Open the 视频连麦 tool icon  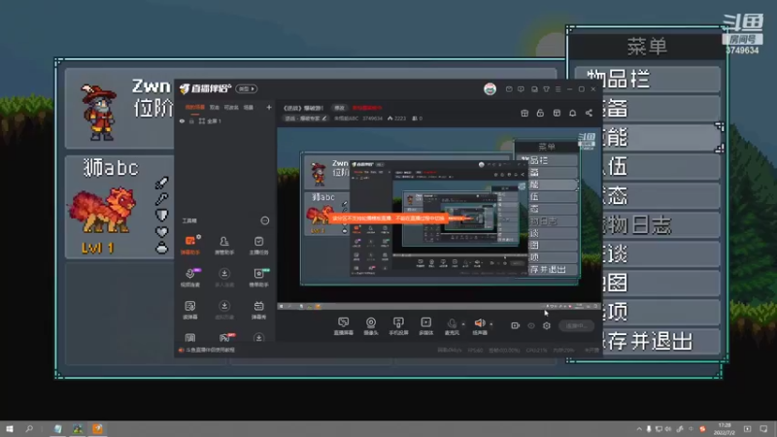pyautogui.click(x=190, y=278)
